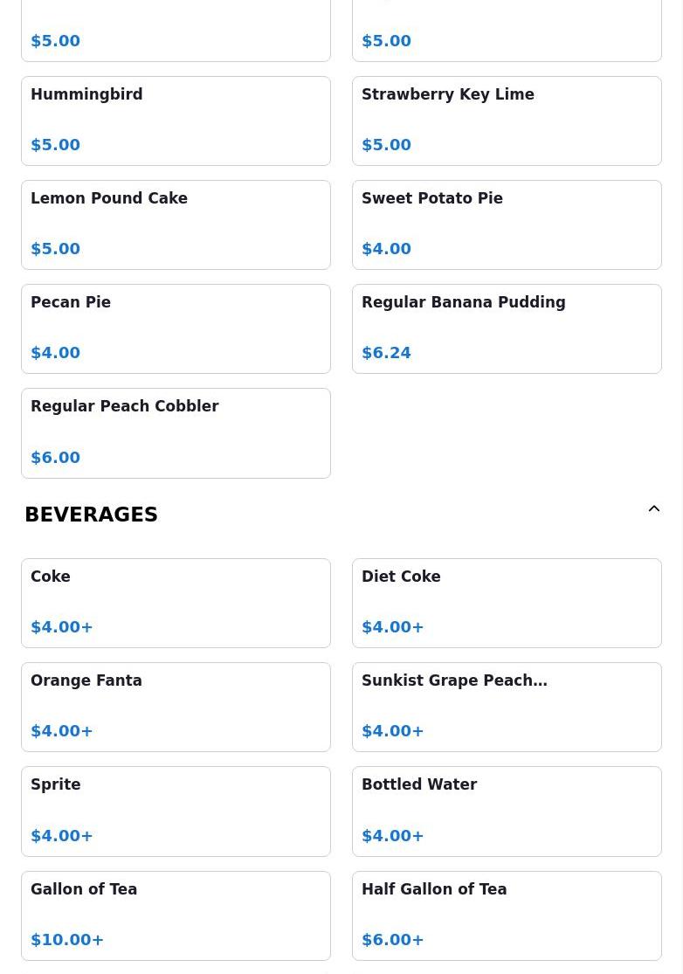
Task: Select Sunkist Grape Peach beverage
Action: coord(507,707)
